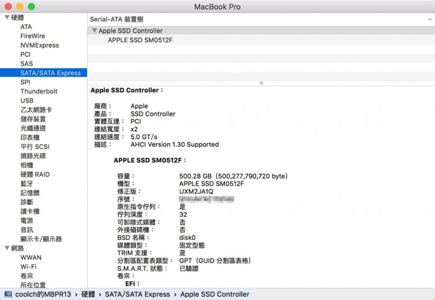Open 乙太網路卡 in the sidebar
The width and height of the screenshot is (435, 300).
click(36, 110)
